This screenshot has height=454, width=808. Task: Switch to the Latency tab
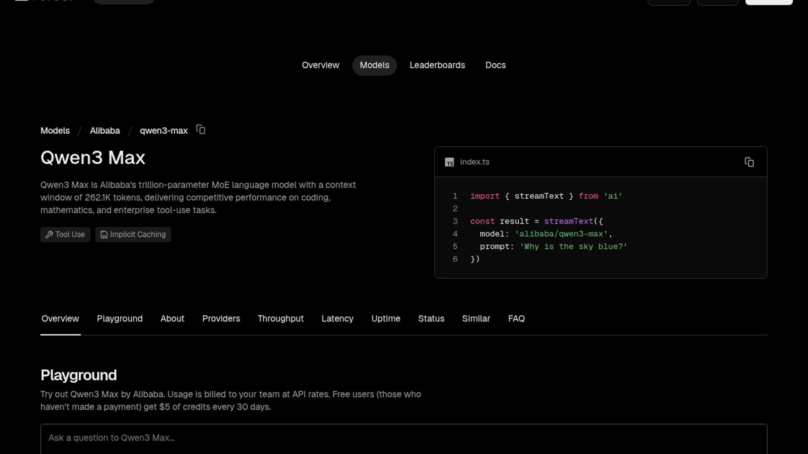tap(338, 319)
